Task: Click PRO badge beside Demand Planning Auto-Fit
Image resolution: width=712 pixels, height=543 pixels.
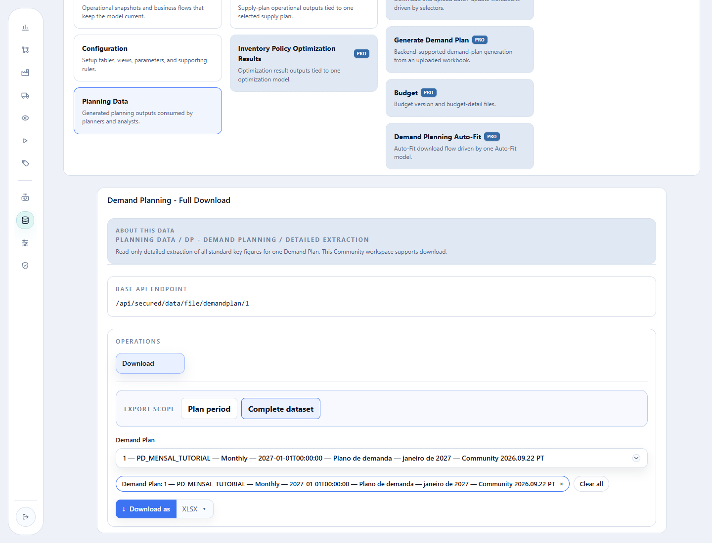Action: pos(492,137)
